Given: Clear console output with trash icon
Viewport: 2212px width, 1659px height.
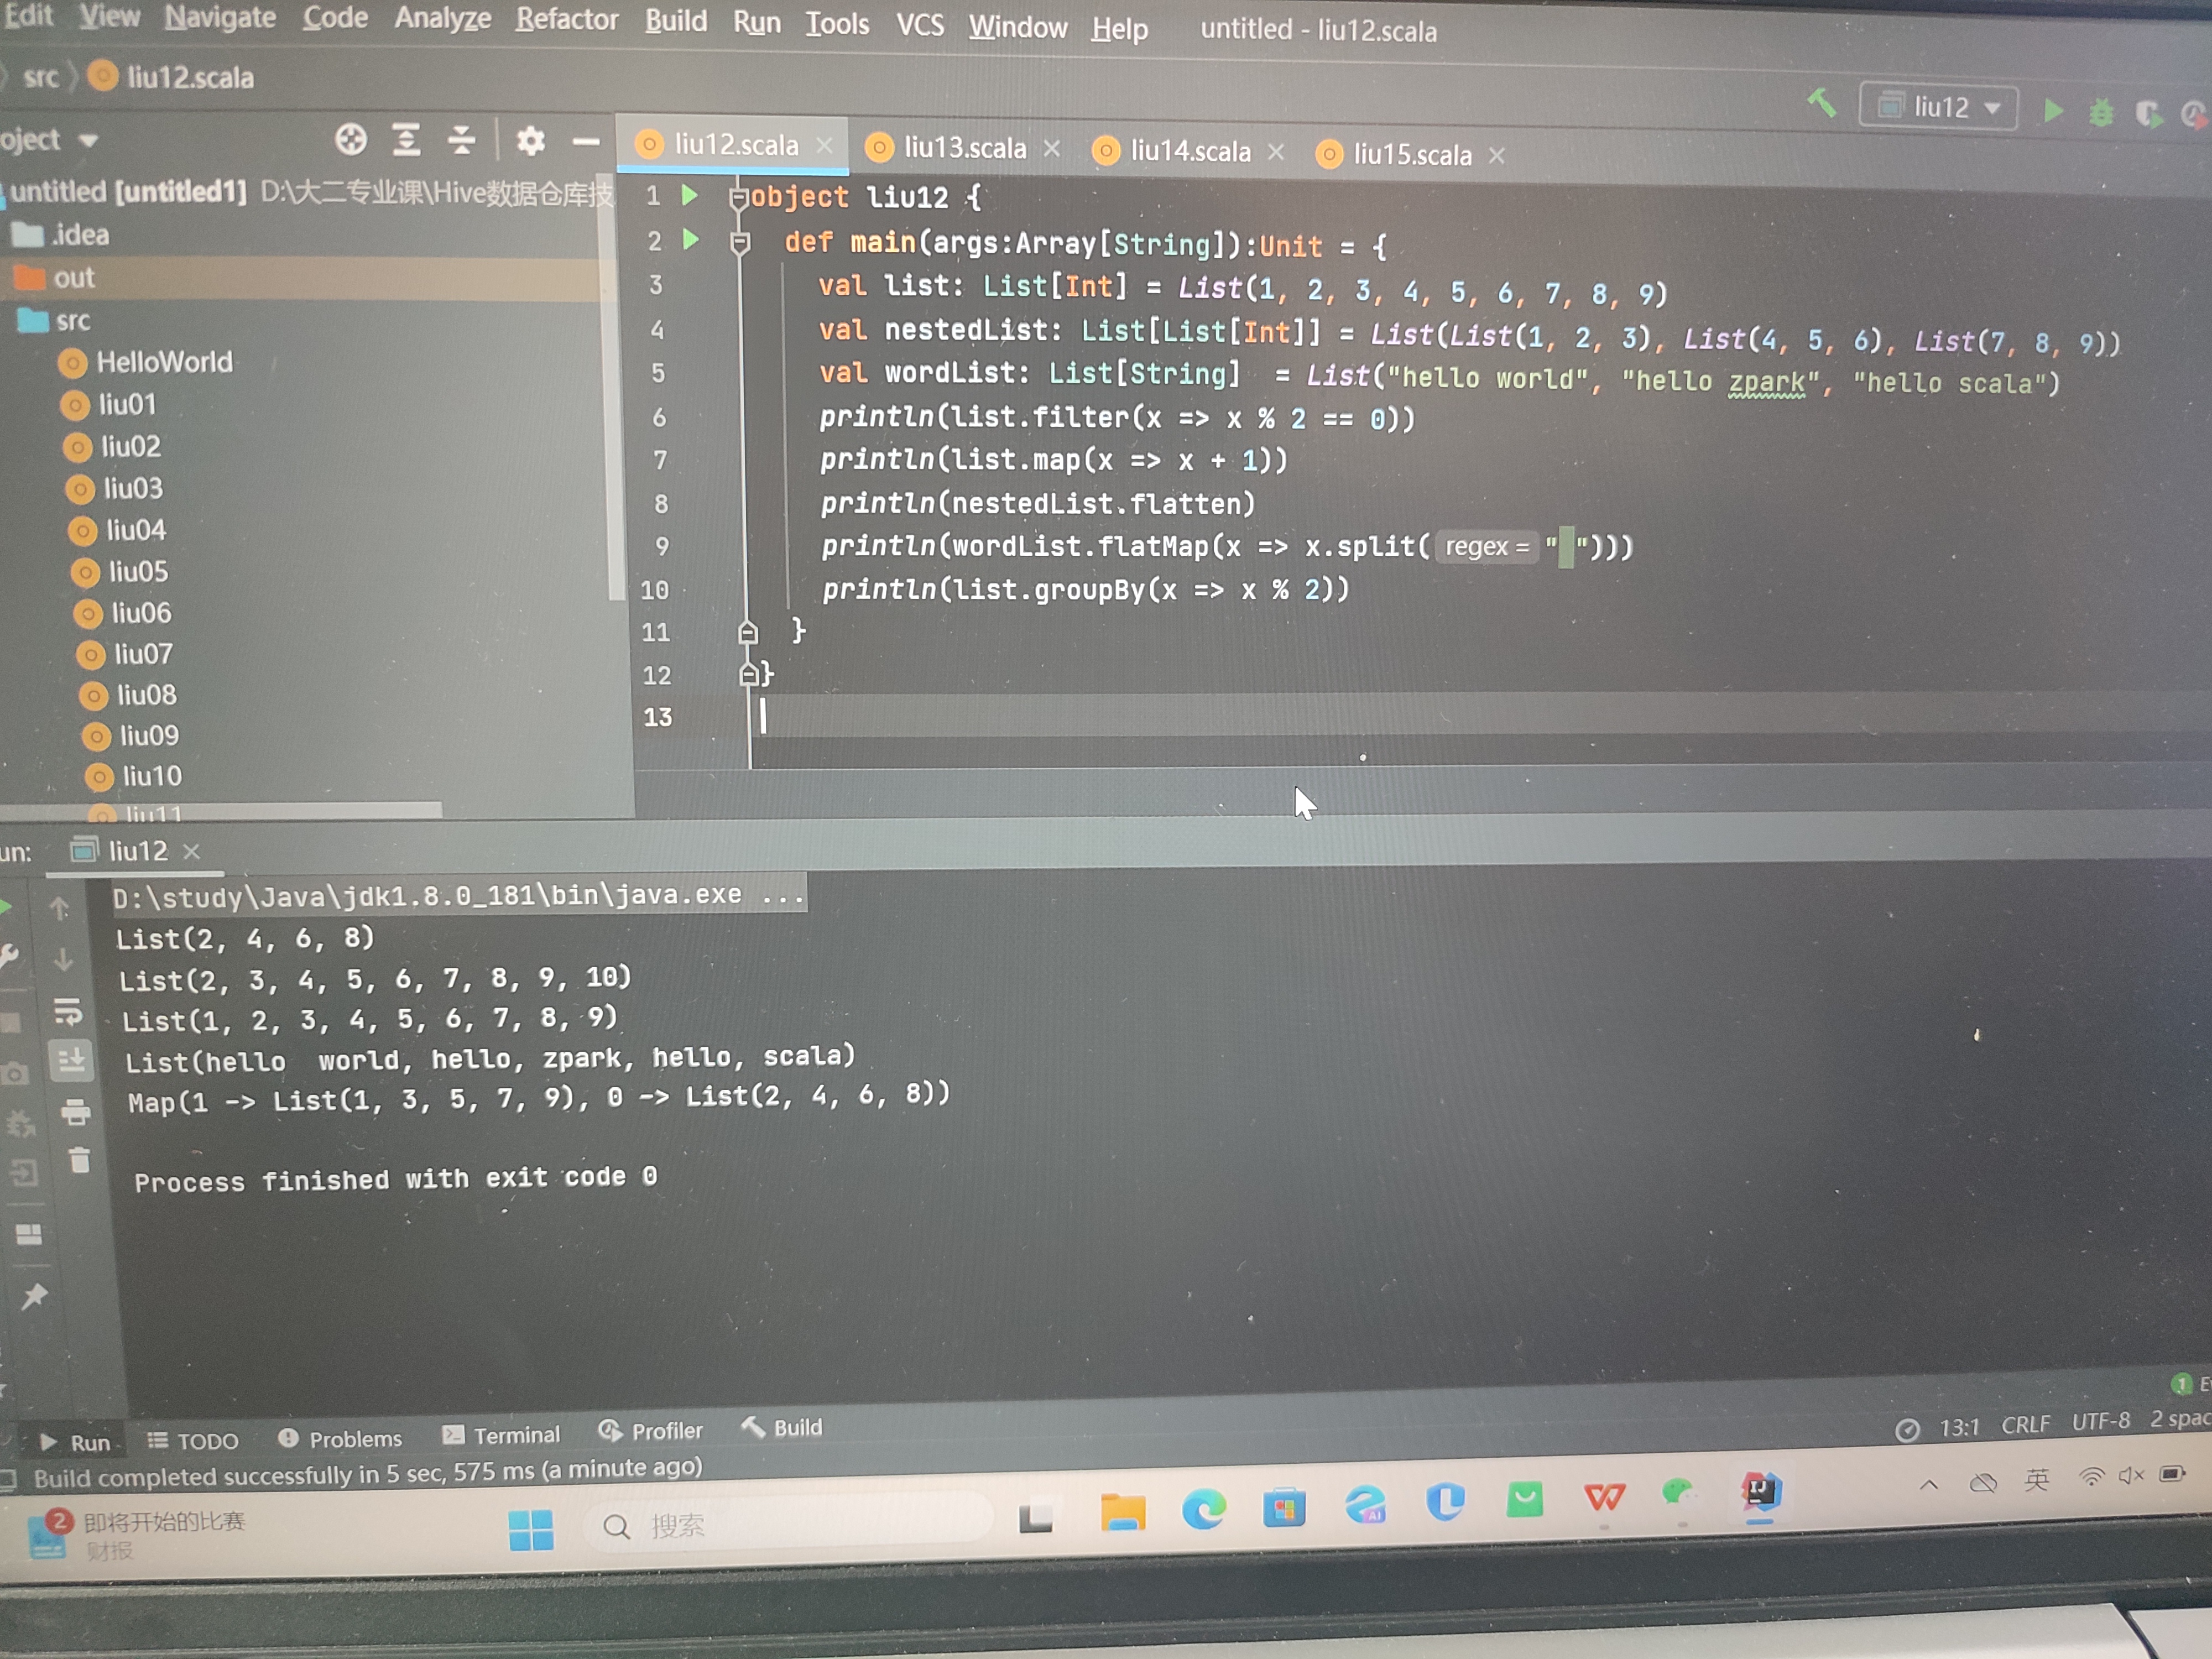Looking at the screenshot, I should [x=79, y=1160].
